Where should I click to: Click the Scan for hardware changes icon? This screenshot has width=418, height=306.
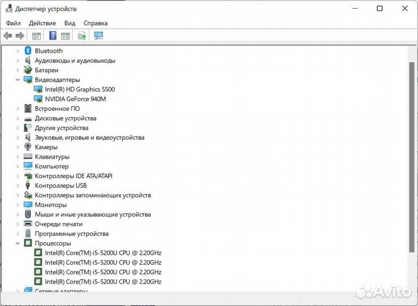[99, 36]
